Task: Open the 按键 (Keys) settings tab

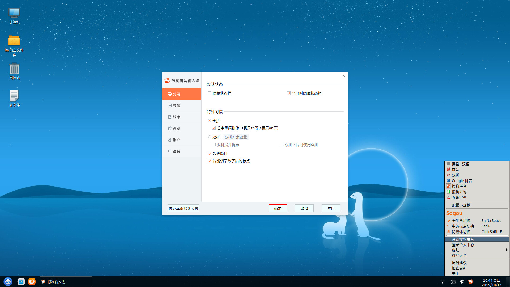Action: (176, 105)
